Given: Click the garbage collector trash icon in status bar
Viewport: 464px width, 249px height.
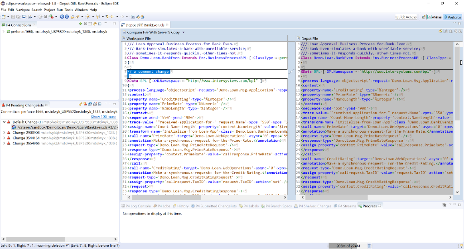Looking at the screenshot, I should pyautogui.click(x=369, y=246).
